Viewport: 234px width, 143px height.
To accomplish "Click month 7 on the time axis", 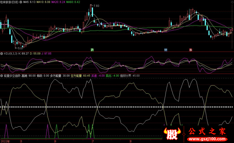I will pos(93,141).
